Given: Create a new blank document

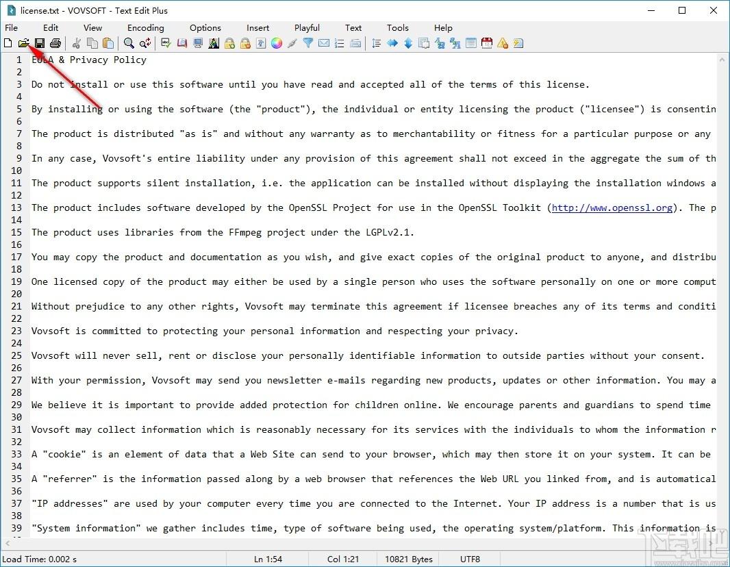Looking at the screenshot, I should tap(8, 43).
